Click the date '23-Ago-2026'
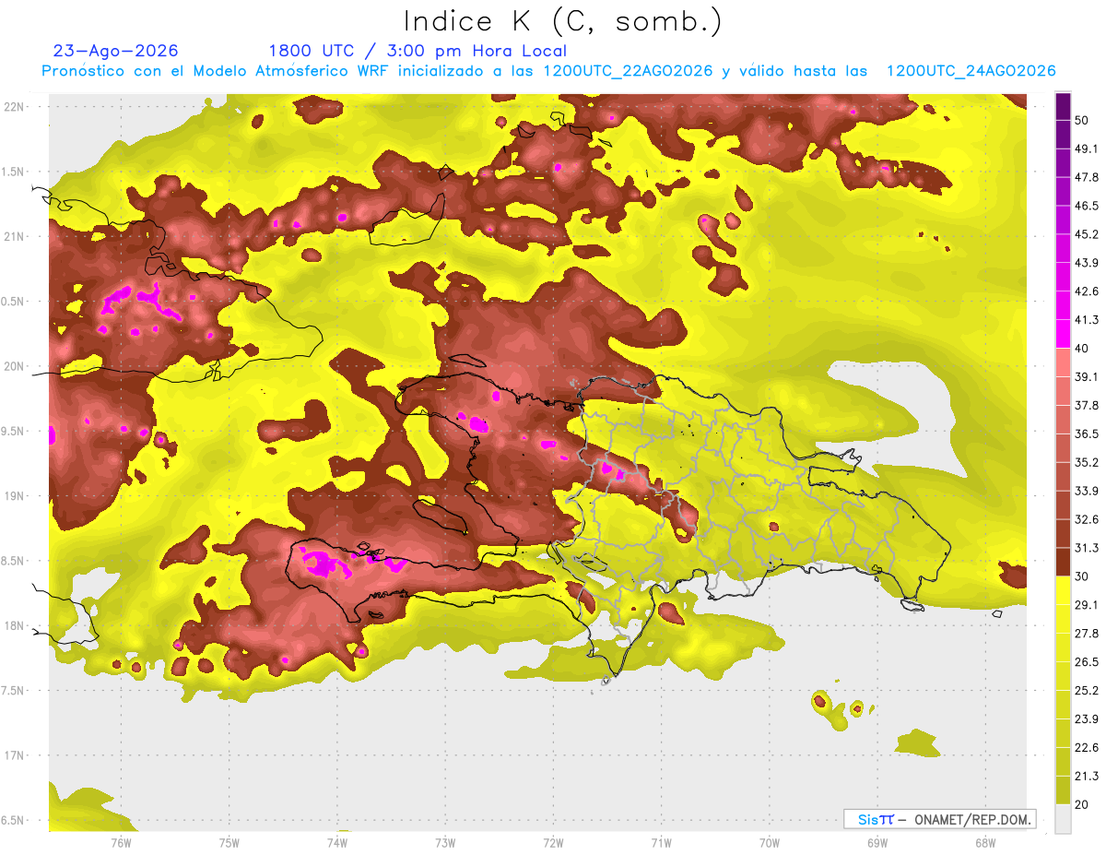Viewport: 1106px width, 855px height. 116,51
